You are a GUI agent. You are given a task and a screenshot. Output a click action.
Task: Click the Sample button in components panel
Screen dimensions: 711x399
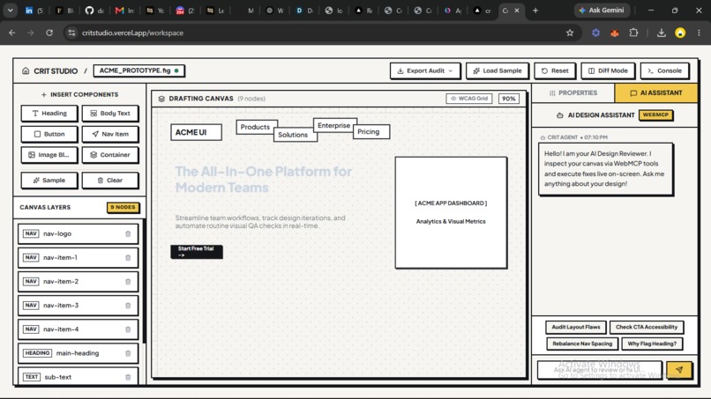49,181
